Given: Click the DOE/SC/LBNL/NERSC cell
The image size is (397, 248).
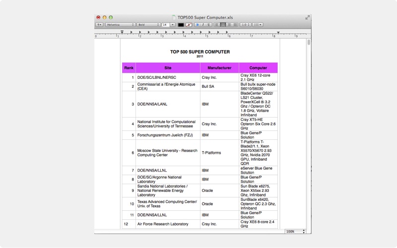Looking at the screenshot, I should (168, 77).
